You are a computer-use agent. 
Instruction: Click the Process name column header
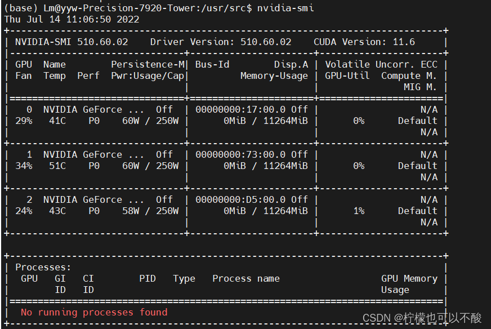(246, 278)
